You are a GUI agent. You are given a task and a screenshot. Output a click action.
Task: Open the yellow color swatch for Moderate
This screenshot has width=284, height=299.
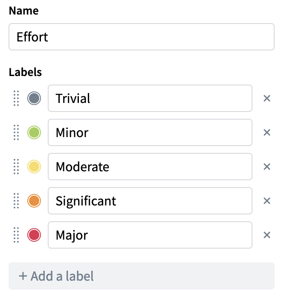(x=34, y=167)
